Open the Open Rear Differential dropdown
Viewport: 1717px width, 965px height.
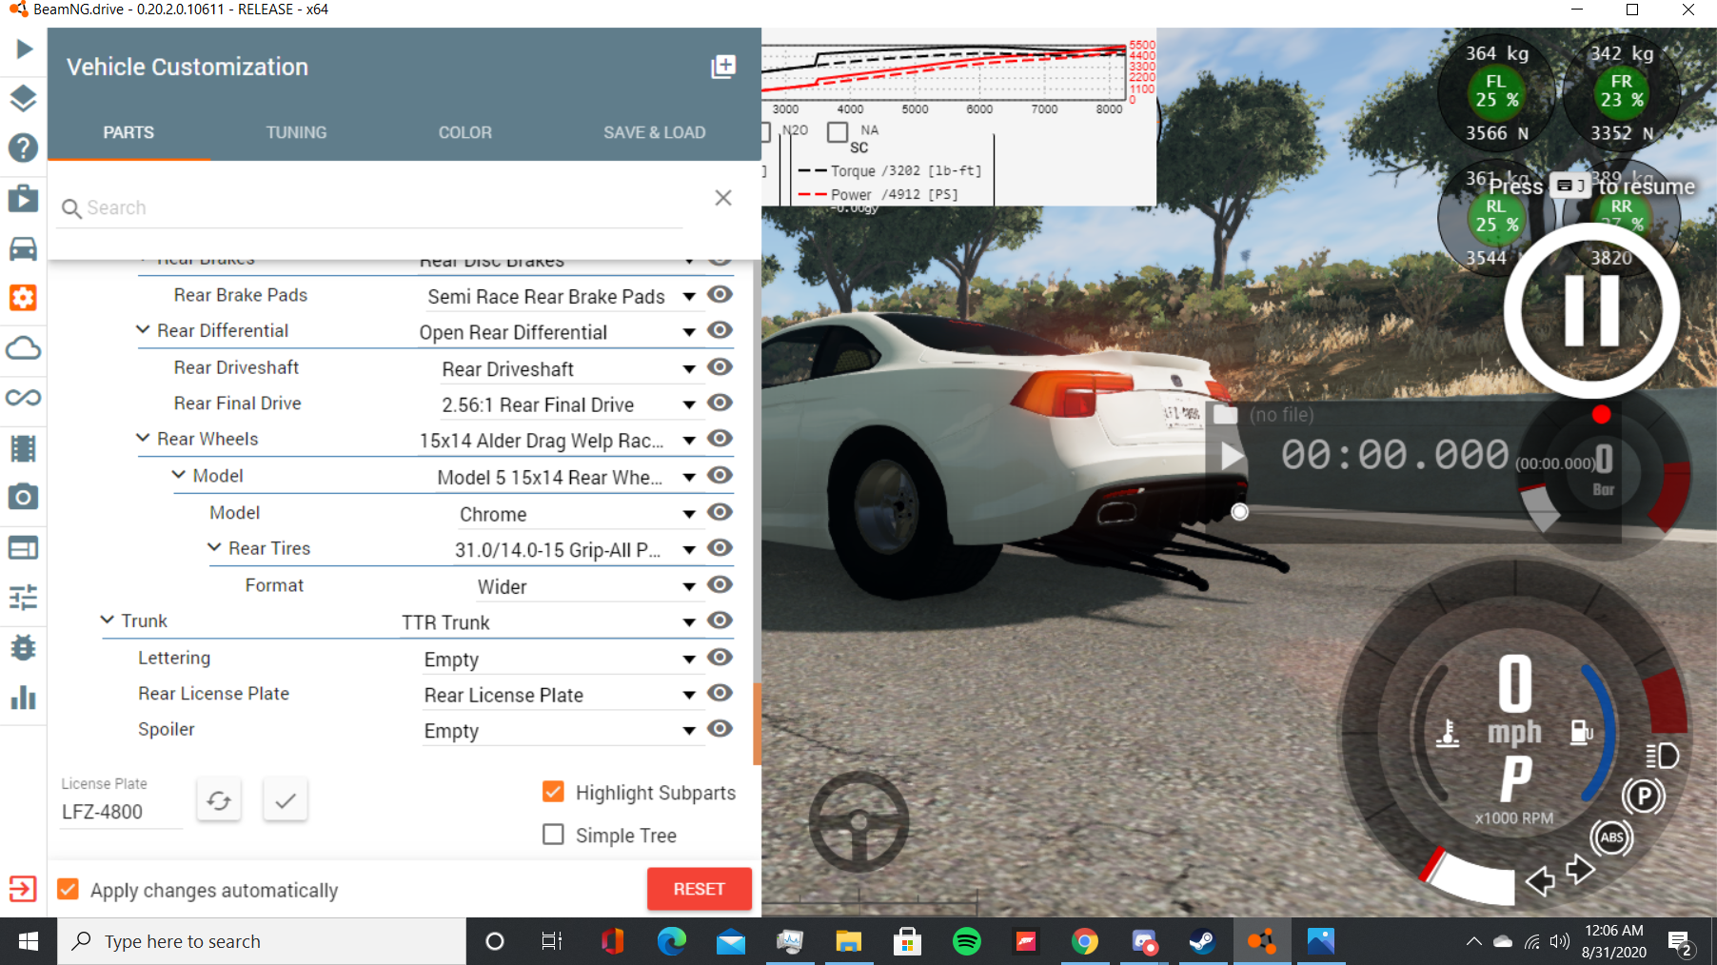558,333
